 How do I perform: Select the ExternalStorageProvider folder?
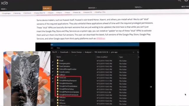click(68, 69)
